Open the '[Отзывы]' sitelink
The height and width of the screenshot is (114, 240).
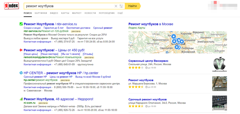coord(88,54)
